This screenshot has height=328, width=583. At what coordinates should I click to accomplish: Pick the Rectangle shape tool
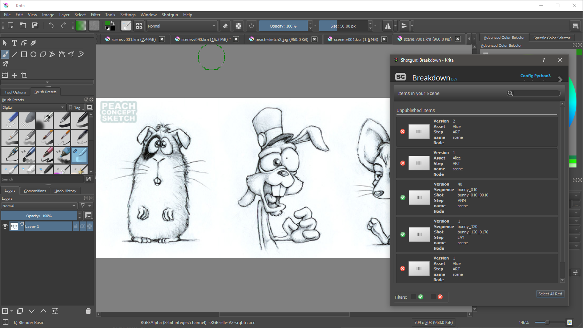(x=24, y=54)
